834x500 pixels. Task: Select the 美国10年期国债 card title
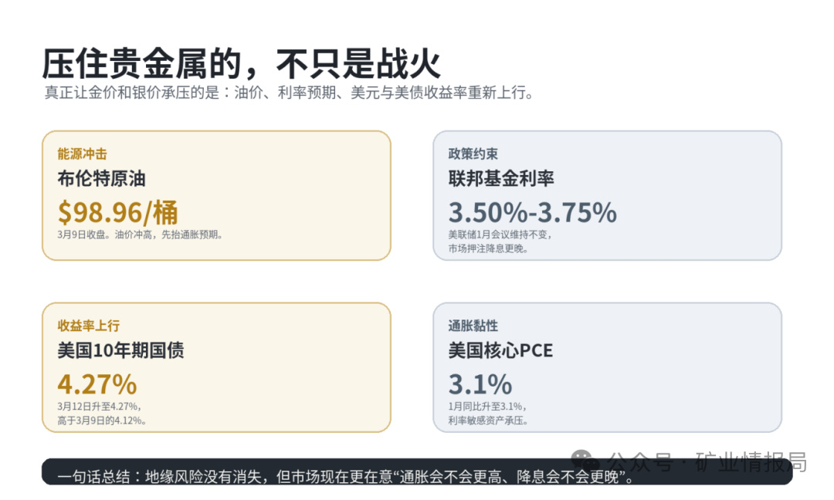[x=120, y=350]
